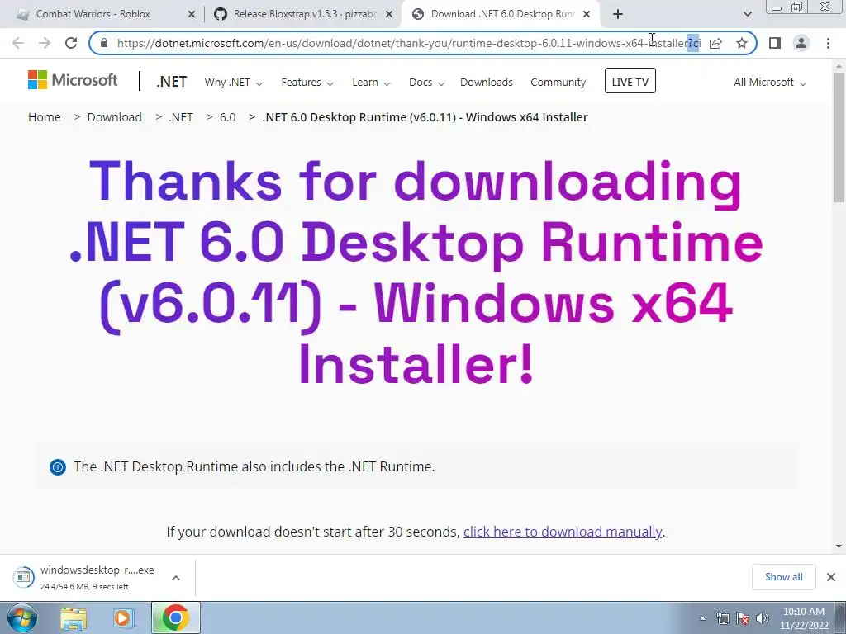Go to Home breadcrumb

[x=45, y=117]
